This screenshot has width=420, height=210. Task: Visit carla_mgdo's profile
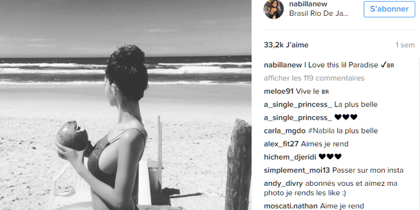point(285,131)
